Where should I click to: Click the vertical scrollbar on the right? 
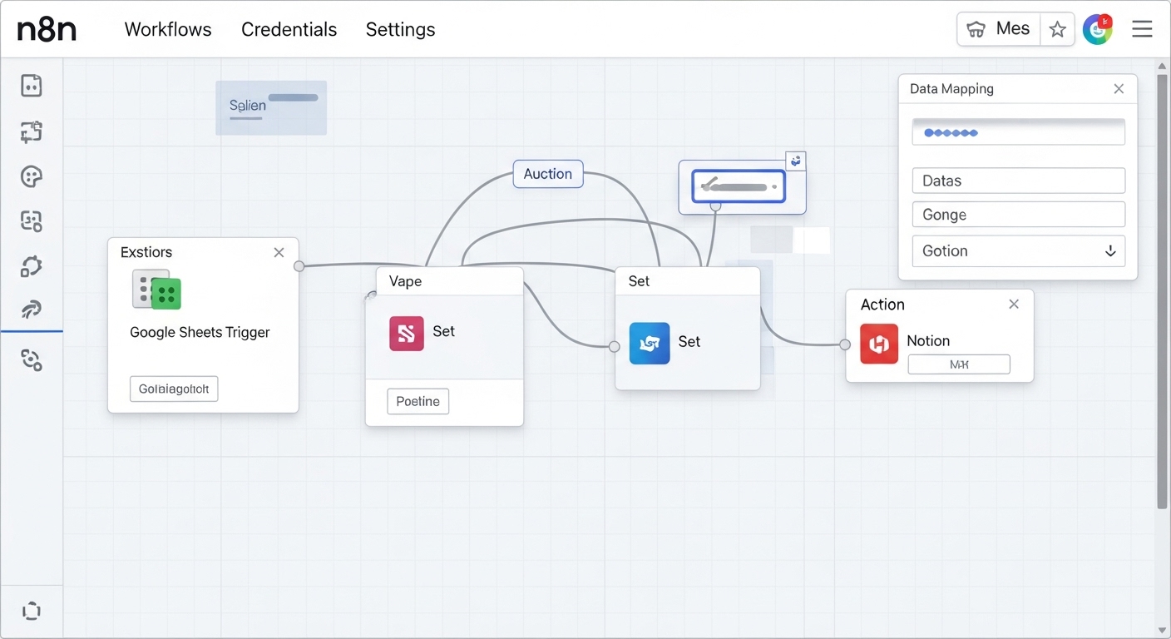[x=1162, y=291]
